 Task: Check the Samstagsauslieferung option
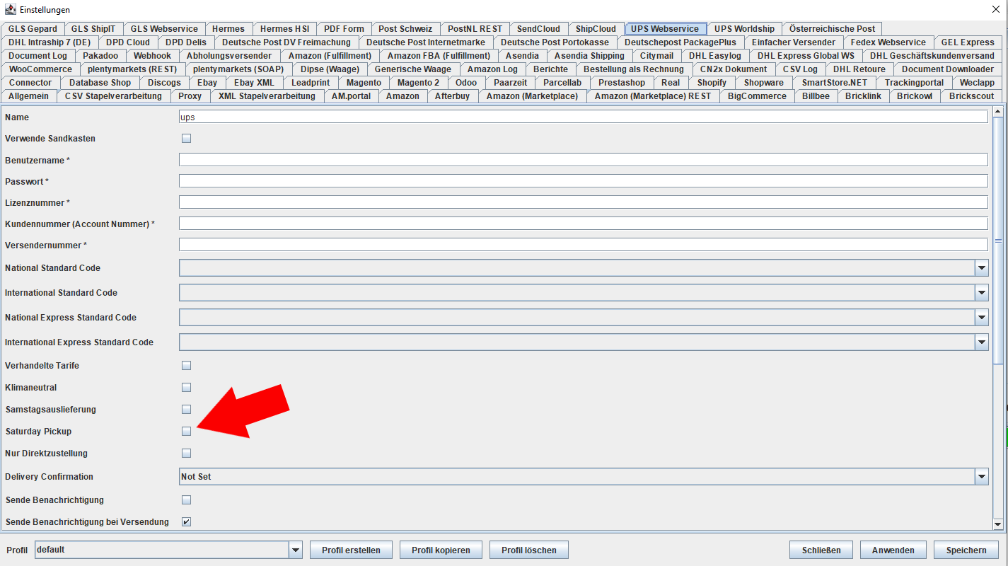[x=187, y=410]
